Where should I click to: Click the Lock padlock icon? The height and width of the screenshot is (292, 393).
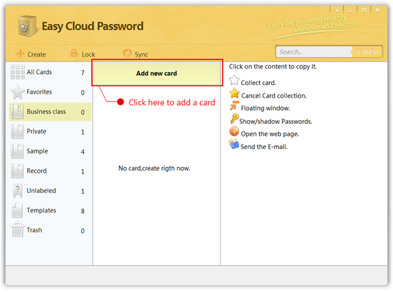point(73,53)
